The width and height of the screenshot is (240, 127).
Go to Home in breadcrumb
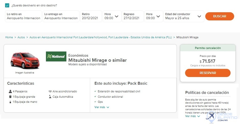pos(9,37)
